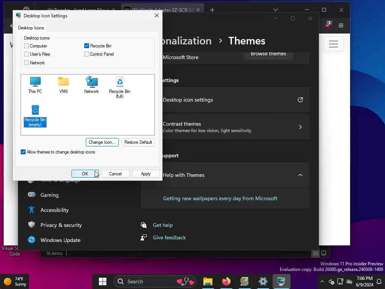The width and height of the screenshot is (385, 289).
Task: Open the browser hamburger menu icon
Action: click(341, 25)
